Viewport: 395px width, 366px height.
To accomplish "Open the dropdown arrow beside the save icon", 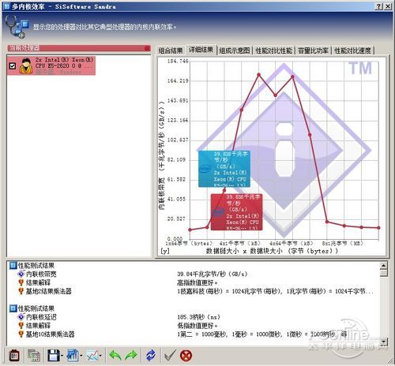I will pyautogui.click(x=62, y=356).
